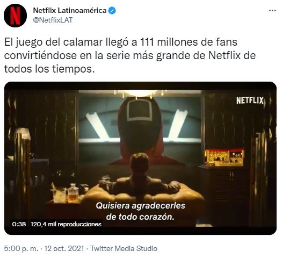The height and width of the screenshot is (258, 283).
Task: Click the @NetflixLAT handle
Action: (x=53, y=20)
